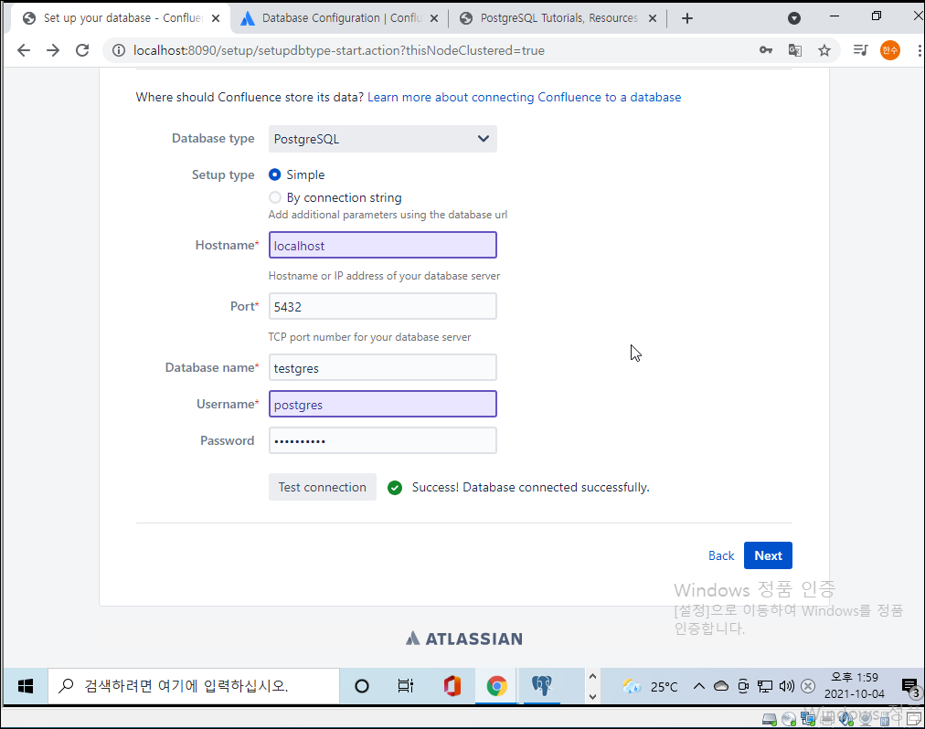Viewport: 925px width, 729px height.
Task: Click the Atlassian logo in footer
Action: 464,639
